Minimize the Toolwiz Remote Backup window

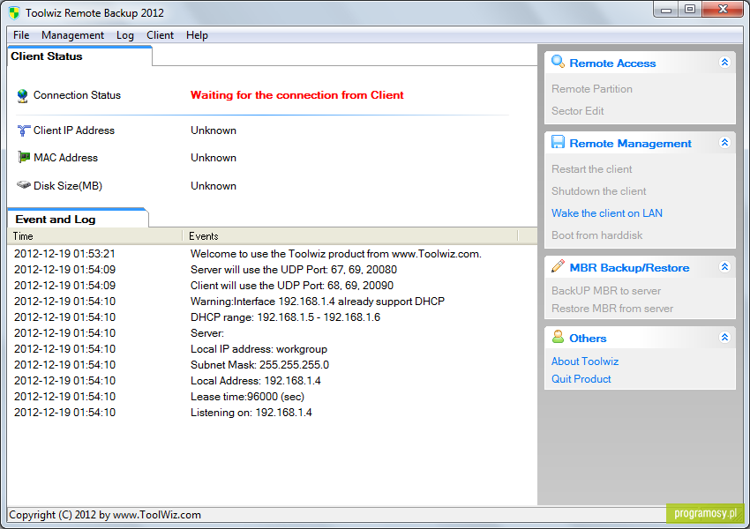click(x=666, y=10)
